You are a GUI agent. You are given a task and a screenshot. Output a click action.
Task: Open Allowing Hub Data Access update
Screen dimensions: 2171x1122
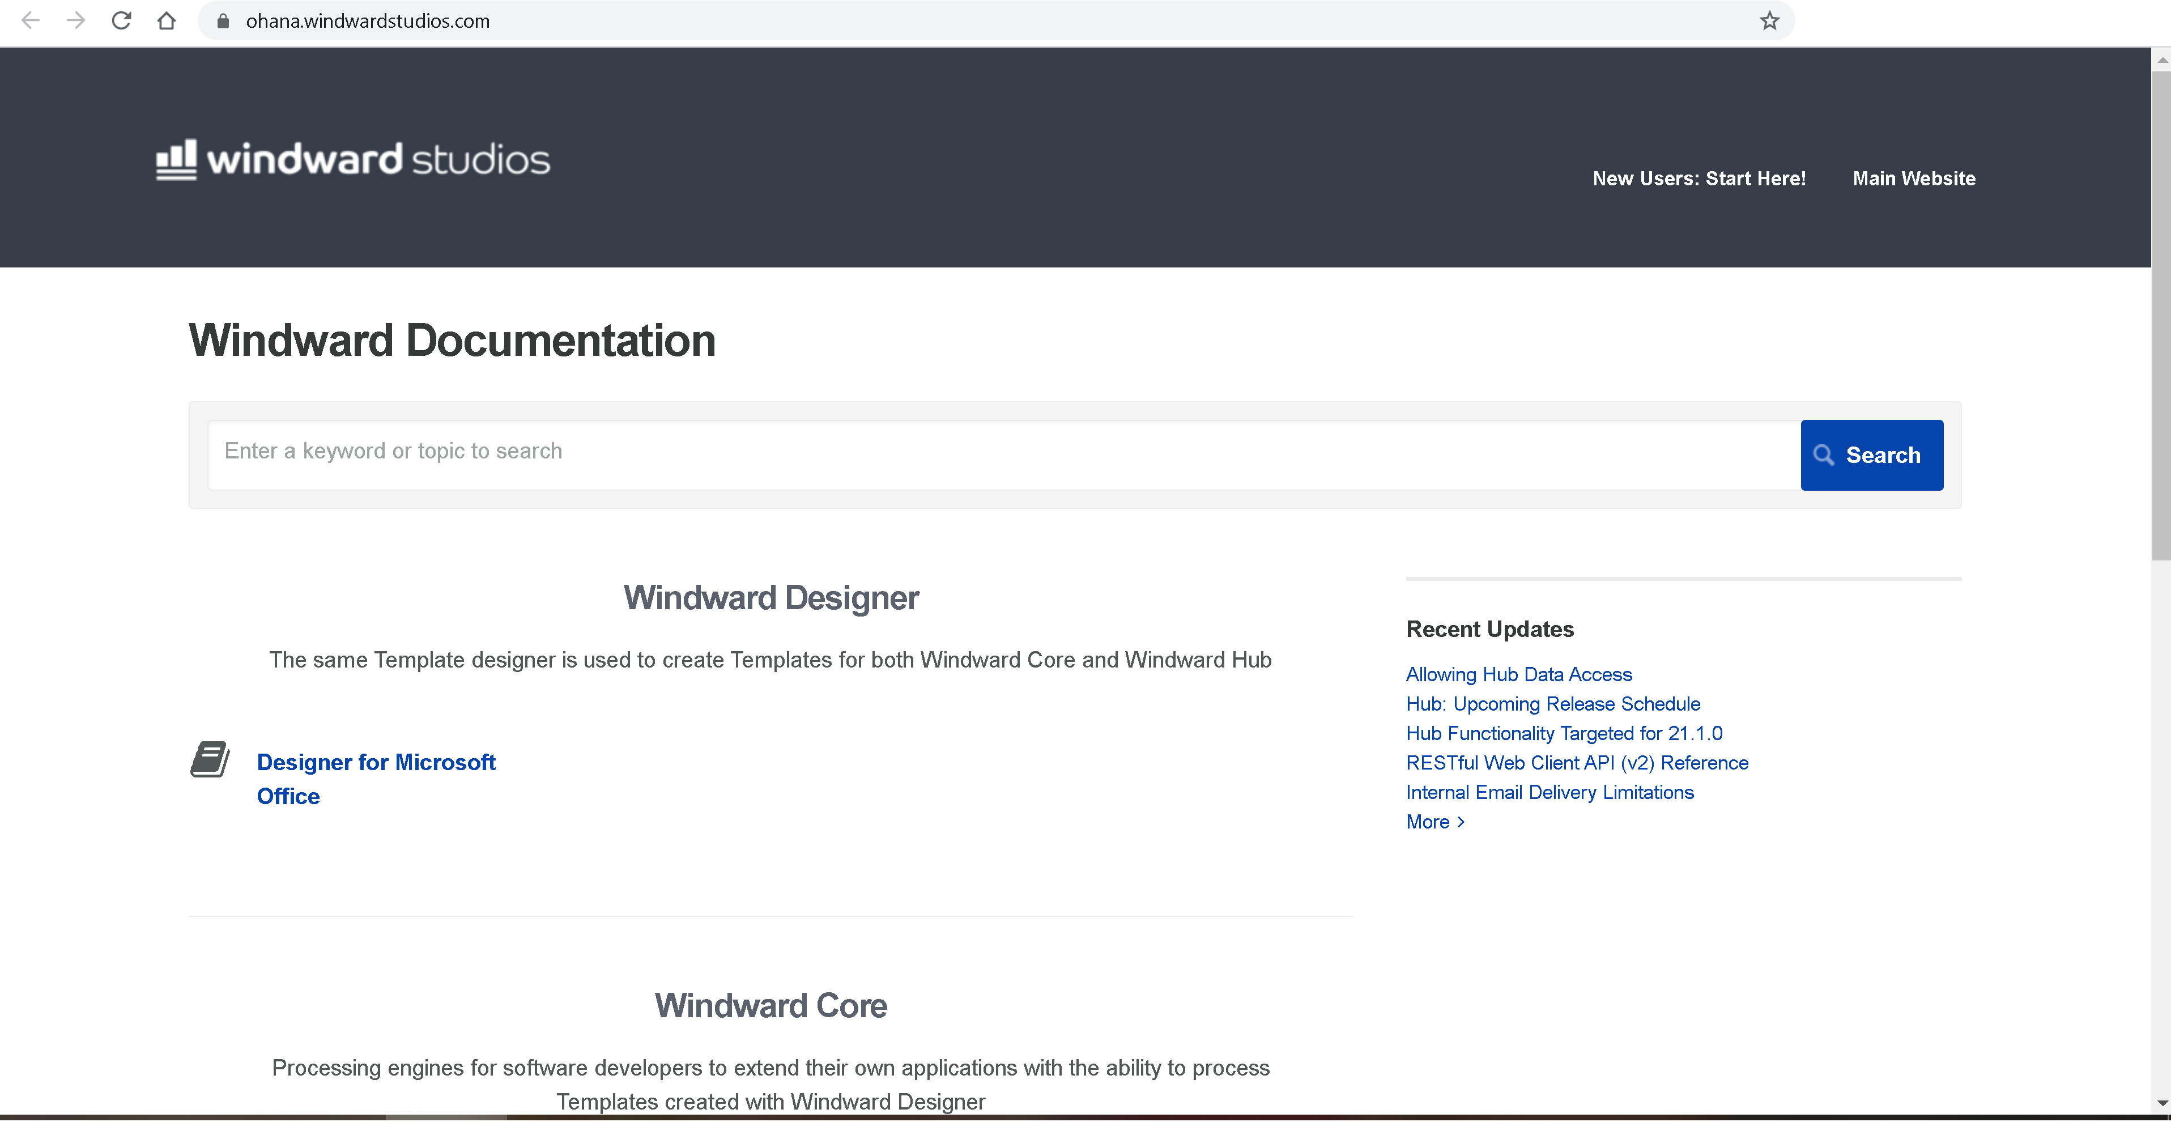[1519, 675]
